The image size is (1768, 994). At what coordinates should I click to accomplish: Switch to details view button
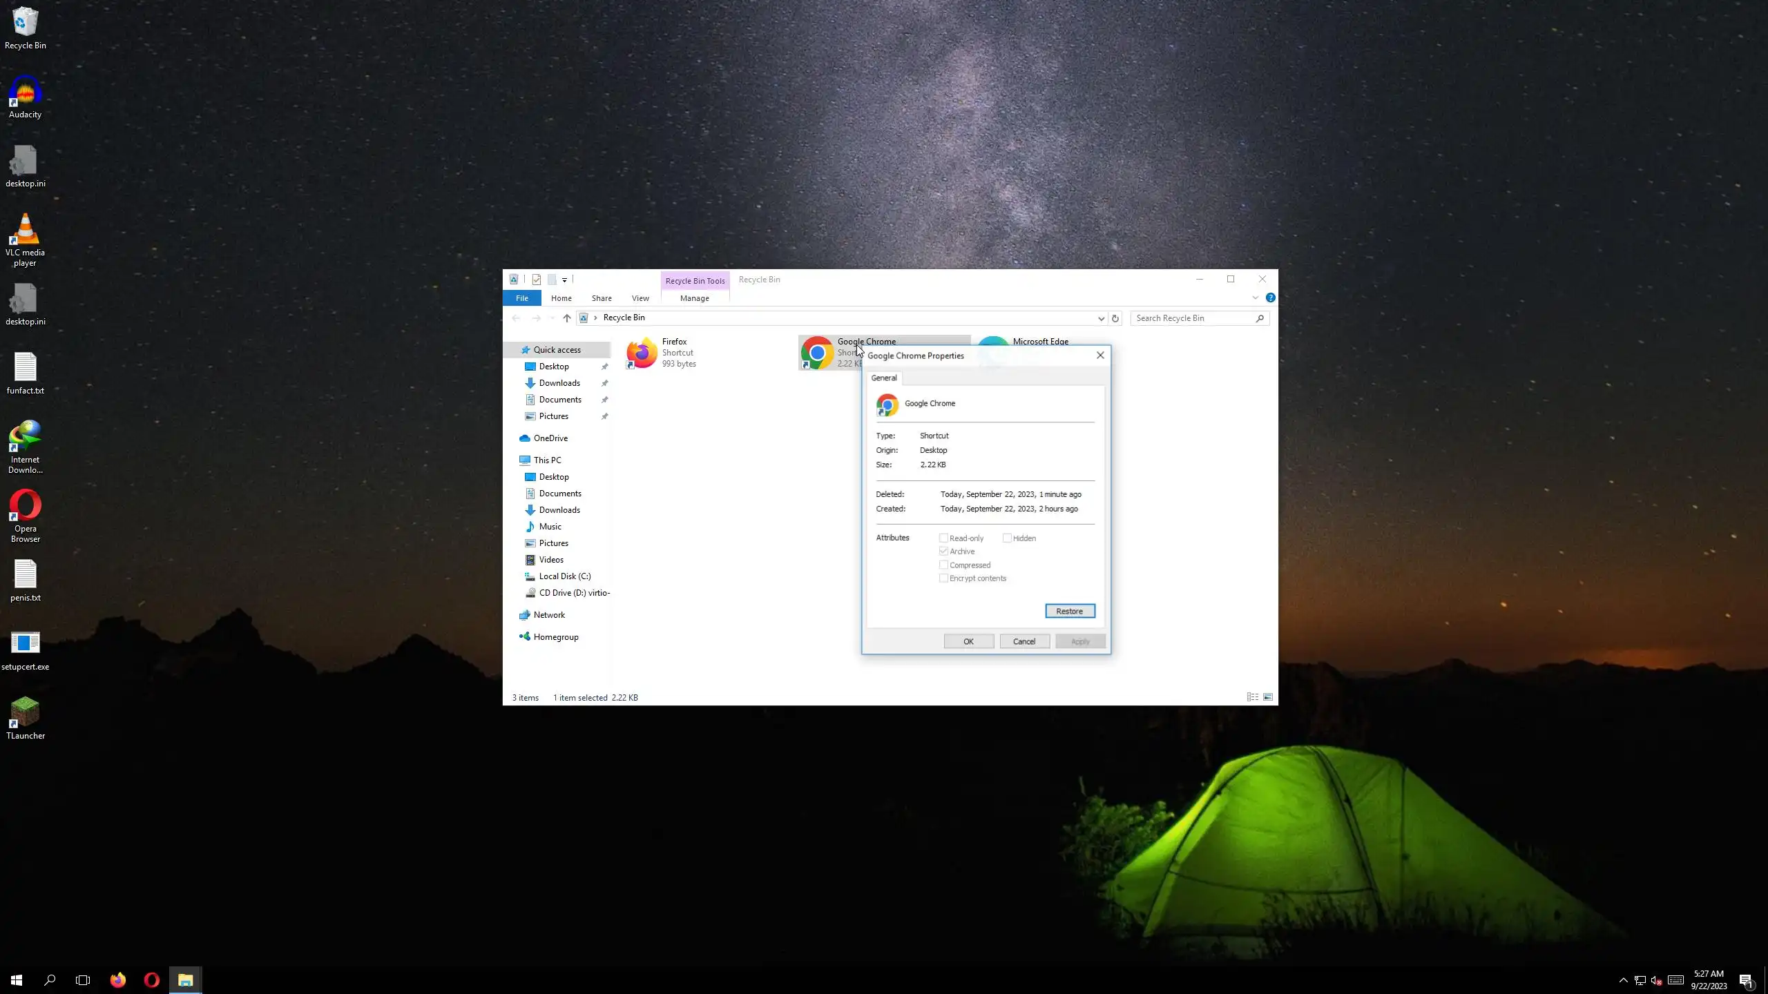(x=1252, y=697)
